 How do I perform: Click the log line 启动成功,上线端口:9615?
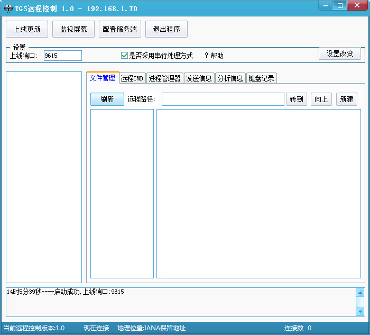point(65,292)
